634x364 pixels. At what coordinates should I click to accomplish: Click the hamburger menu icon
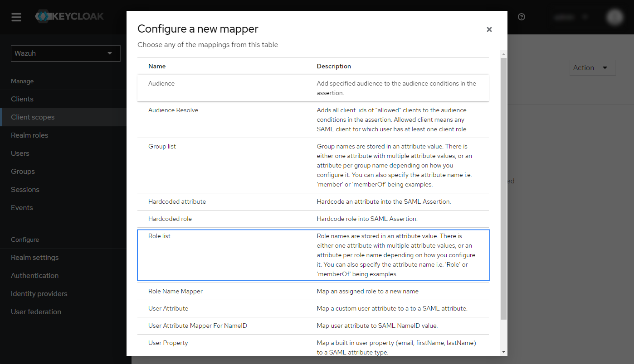point(16,17)
